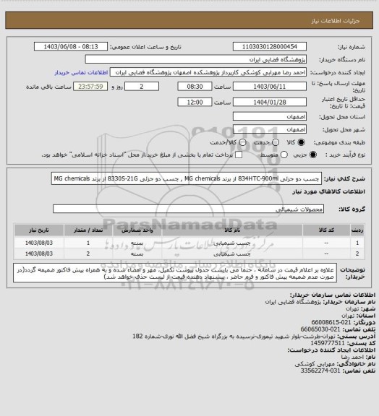Click the validity time field 12:00
The width and height of the screenshot is (379, 416).
point(195,102)
